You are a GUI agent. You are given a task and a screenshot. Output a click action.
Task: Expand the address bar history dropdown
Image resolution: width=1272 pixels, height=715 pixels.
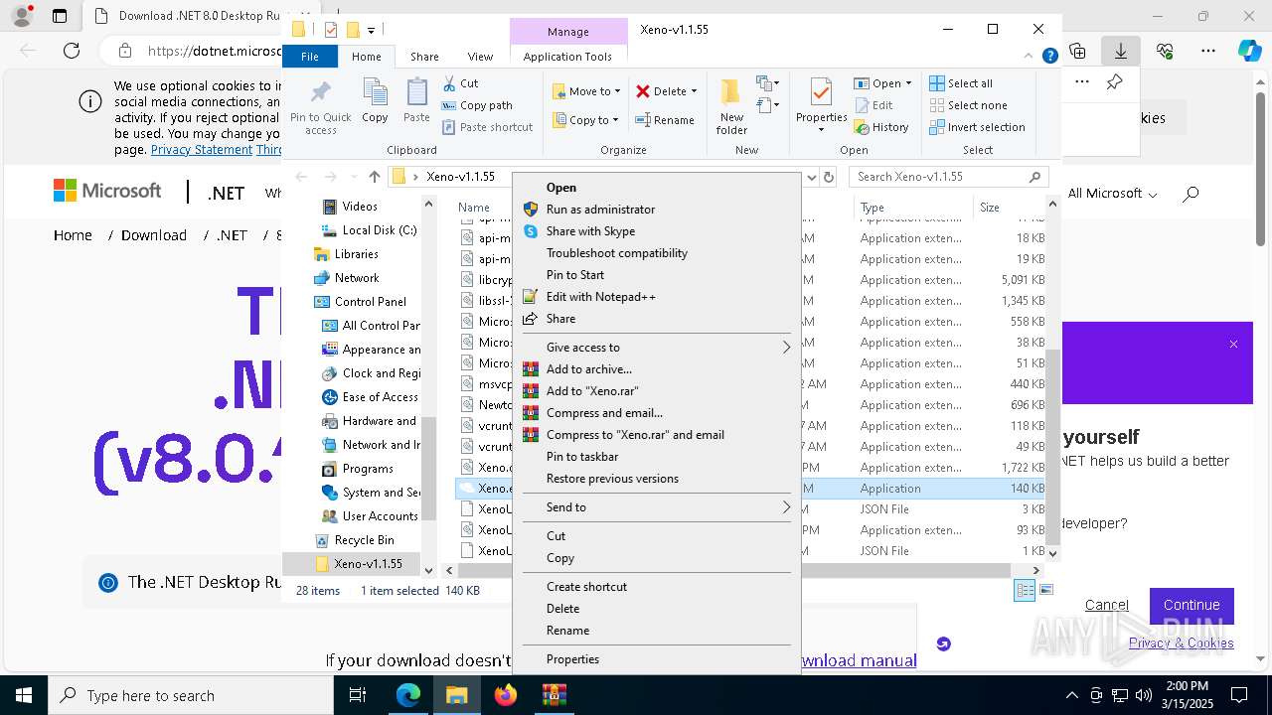coord(811,177)
